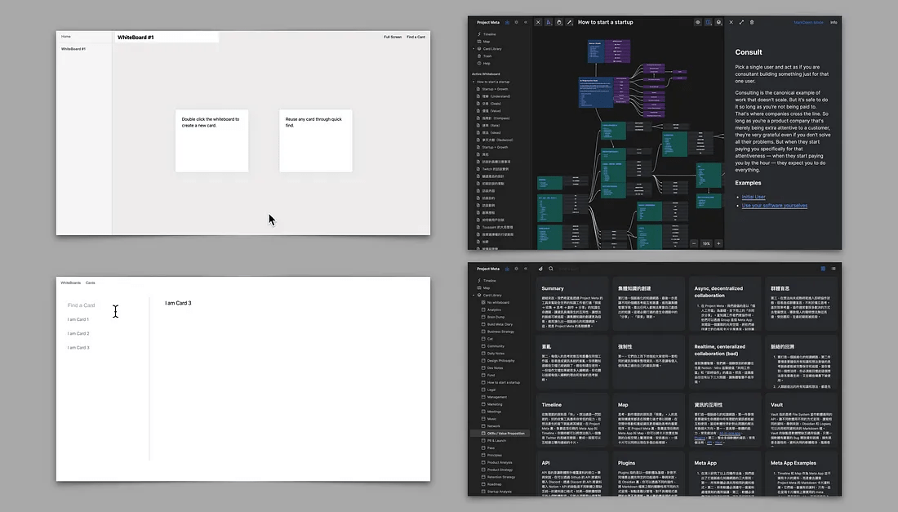Select 'I am Card 1' in the card list
Viewport: 898px width, 512px height.
(78, 319)
